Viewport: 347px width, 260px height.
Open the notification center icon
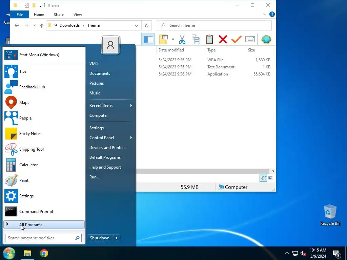[x=336, y=254]
